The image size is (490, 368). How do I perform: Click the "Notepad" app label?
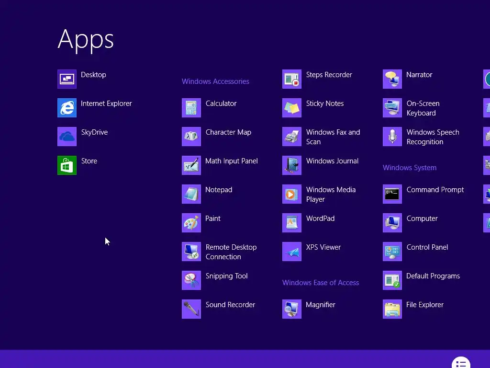point(219,190)
